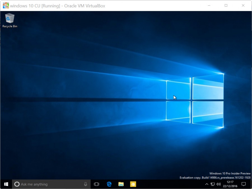The image size is (252, 189).
Task: Expand hidden icons in the system tray
Action: tap(207, 184)
